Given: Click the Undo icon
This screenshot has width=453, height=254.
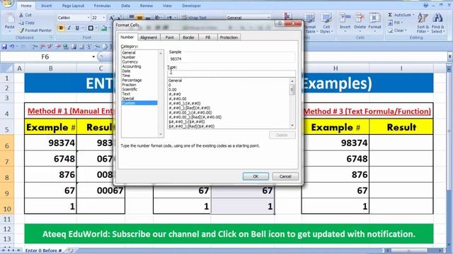Looking at the screenshot, I should 12,47.
